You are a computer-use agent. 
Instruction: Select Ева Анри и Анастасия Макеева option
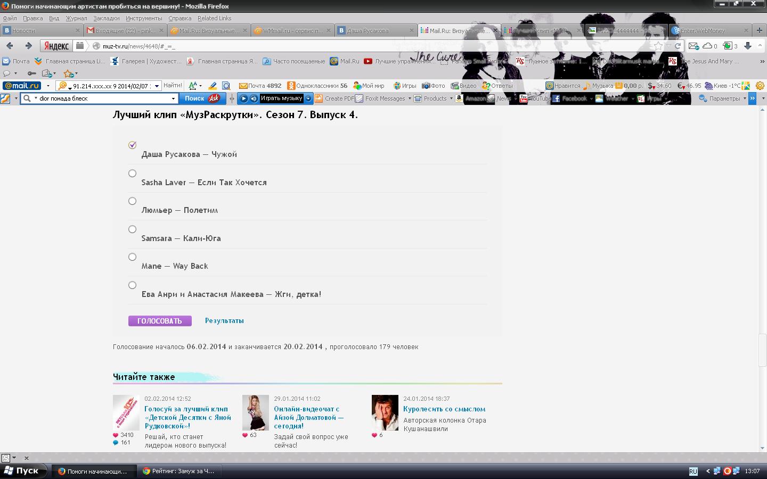click(133, 285)
